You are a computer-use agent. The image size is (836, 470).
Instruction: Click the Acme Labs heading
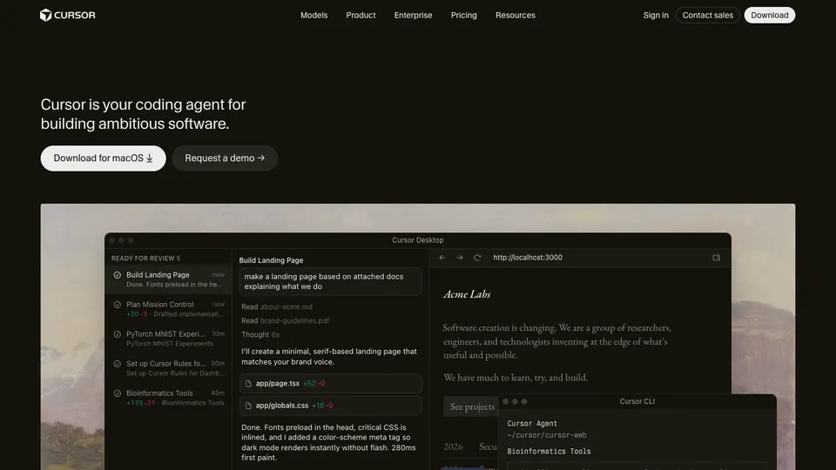tap(467, 294)
